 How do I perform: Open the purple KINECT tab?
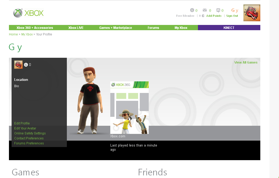pyautogui.click(x=229, y=28)
